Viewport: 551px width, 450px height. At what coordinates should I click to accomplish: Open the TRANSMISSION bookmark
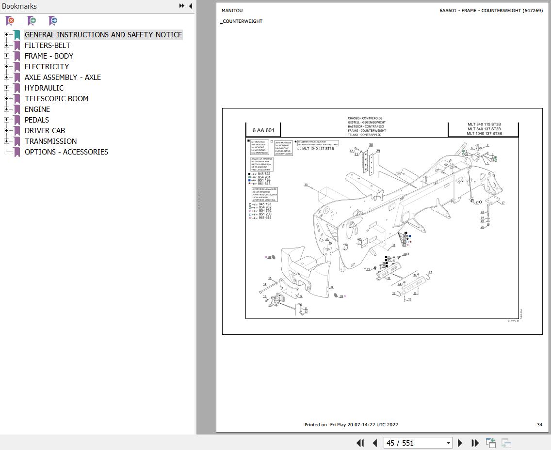[x=50, y=141]
